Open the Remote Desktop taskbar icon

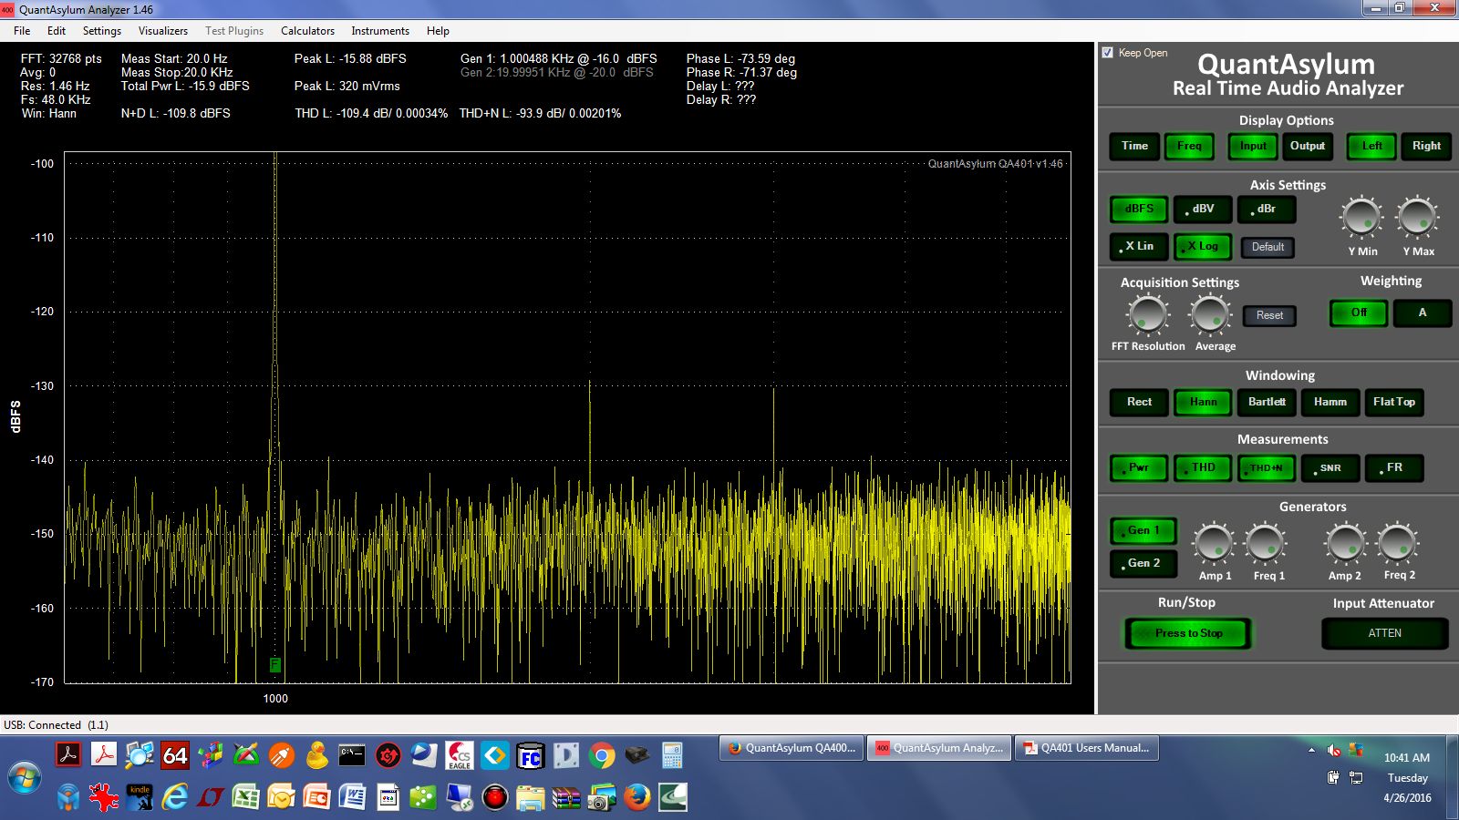[459, 797]
